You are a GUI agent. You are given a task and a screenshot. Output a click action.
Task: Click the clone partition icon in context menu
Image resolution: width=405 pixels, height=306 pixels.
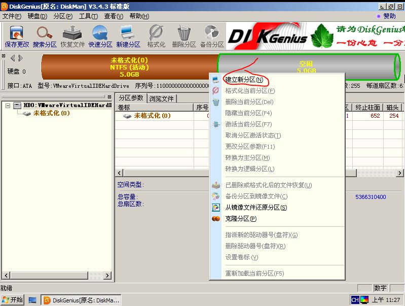pyautogui.click(x=216, y=219)
